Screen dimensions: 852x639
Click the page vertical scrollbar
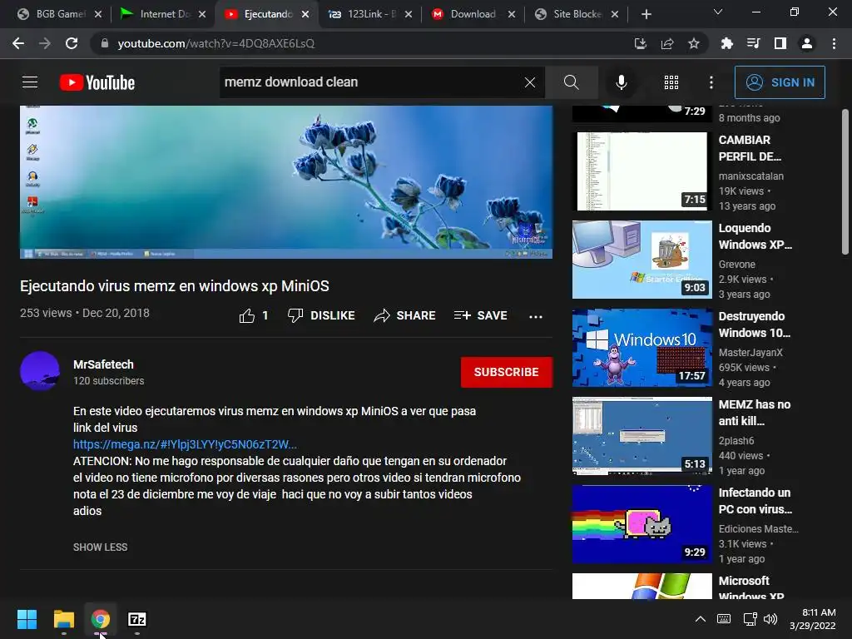(845, 181)
